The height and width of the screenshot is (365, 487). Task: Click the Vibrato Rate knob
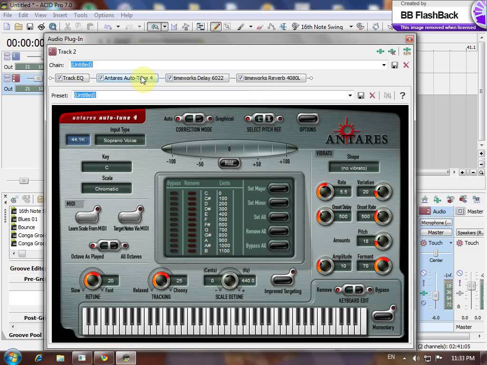[325, 192]
